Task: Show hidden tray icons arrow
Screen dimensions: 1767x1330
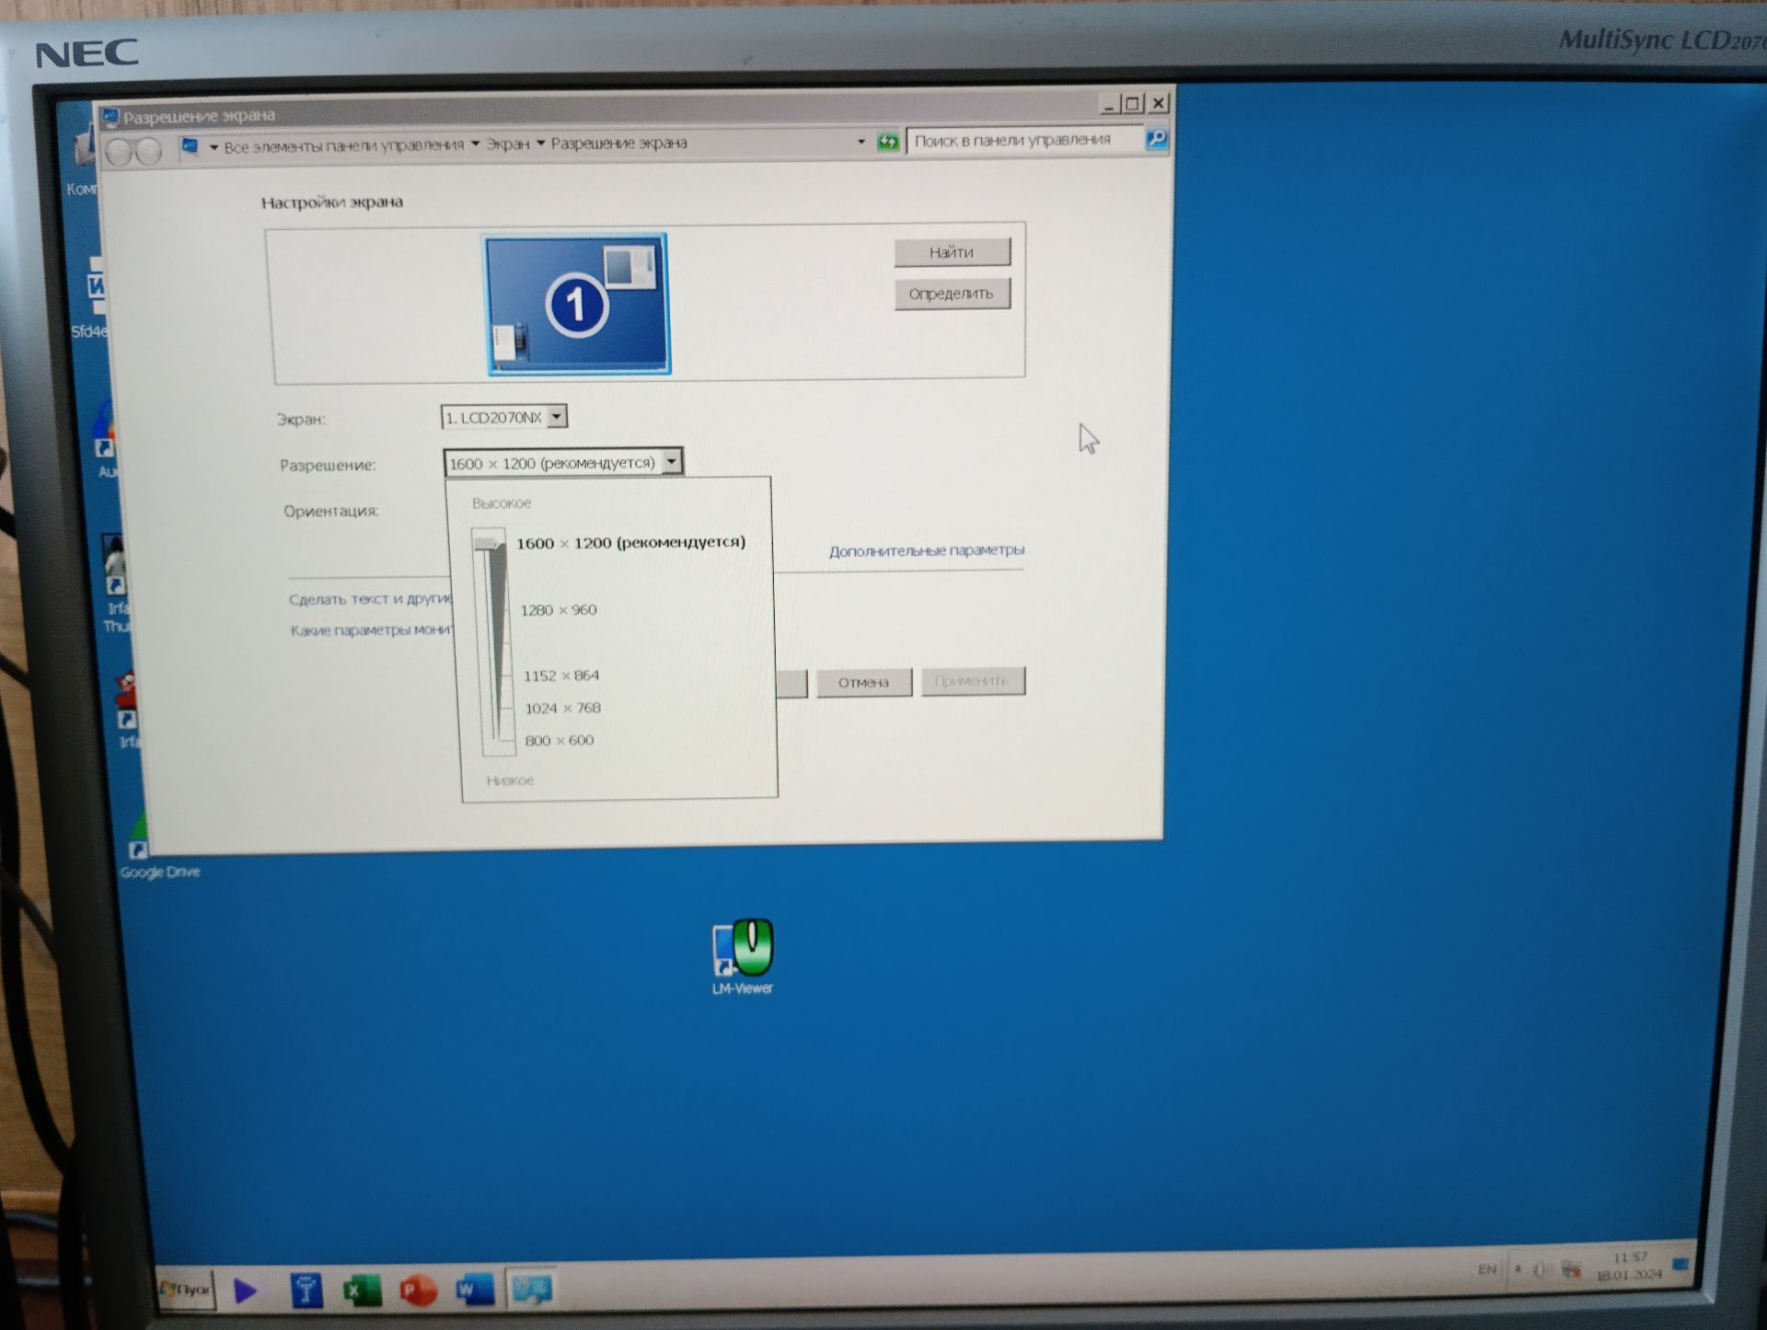Action: tap(1518, 1269)
